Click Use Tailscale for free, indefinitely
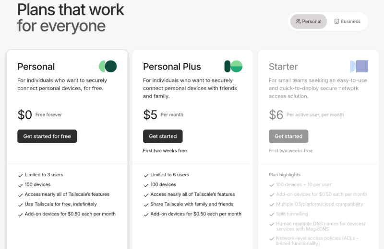Screen dimensions: 384x249 pos(60,204)
